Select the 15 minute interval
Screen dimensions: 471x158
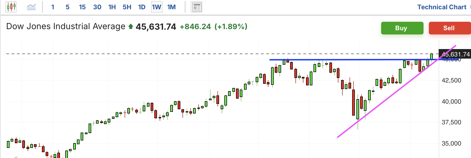coord(82,7)
